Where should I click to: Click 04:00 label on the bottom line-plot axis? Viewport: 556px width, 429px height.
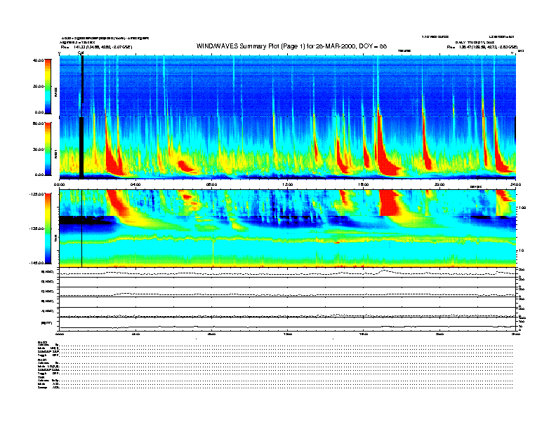(x=135, y=334)
